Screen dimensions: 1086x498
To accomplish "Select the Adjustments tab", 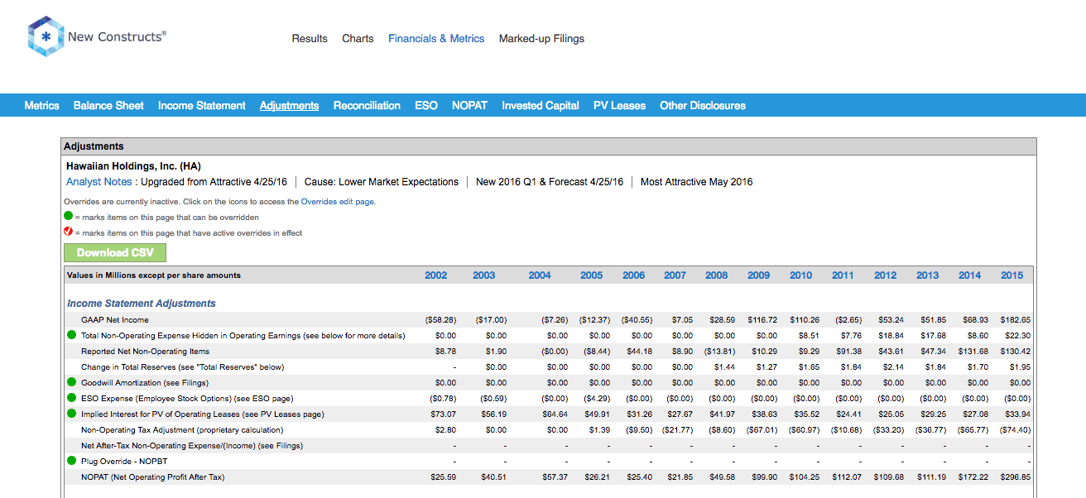I will coord(289,106).
